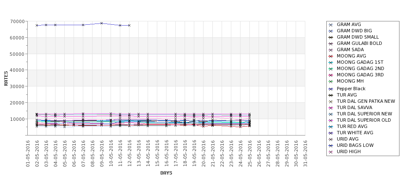
Task: Click the TUR DAL SUPERIOR OLD marker
Action: pos(331,120)
